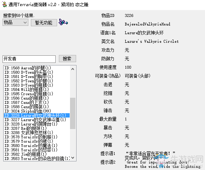Select ID:3582 Jim的翅膀 entry
This screenshot has width=205, height=170.
click(x=37, y=154)
